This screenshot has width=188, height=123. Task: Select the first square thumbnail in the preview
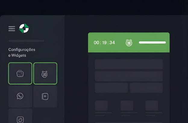coord(101,106)
